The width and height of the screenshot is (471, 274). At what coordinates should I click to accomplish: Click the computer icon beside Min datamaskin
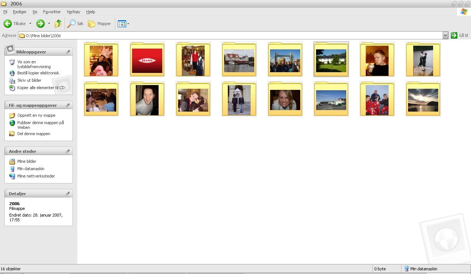(12, 169)
